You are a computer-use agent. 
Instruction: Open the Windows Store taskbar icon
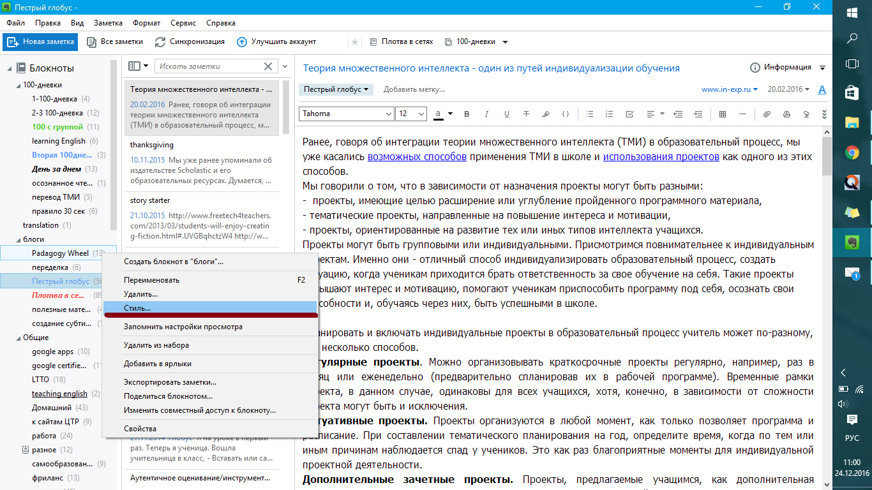[852, 93]
